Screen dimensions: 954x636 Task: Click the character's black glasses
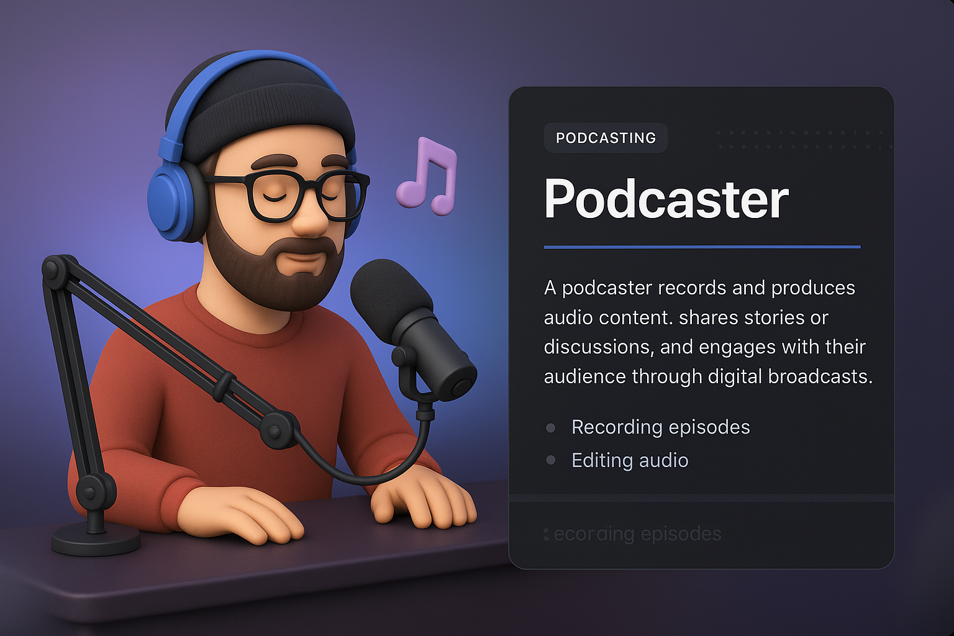click(x=292, y=195)
